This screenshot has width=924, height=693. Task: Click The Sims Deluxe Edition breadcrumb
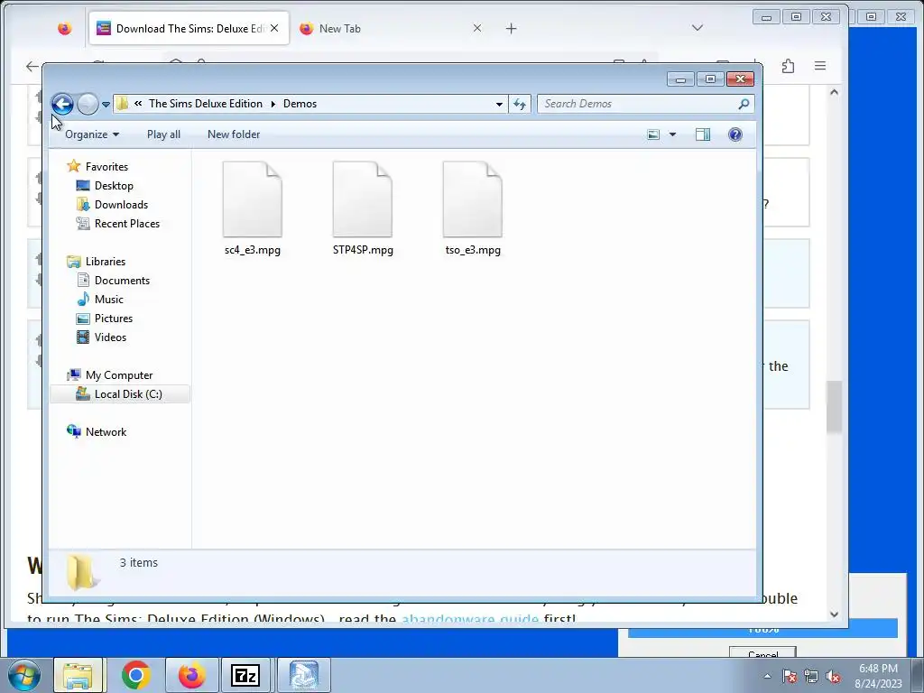pyautogui.click(x=205, y=104)
